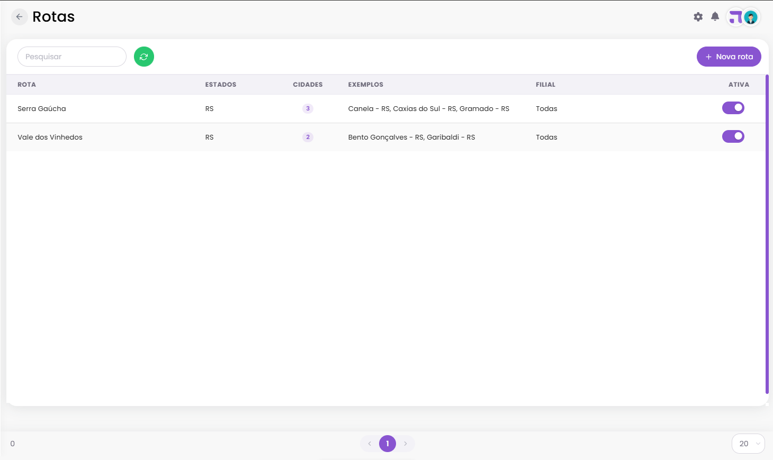Select the Serra Gaúcha route name
This screenshot has width=773, height=460.
point(42,108)
